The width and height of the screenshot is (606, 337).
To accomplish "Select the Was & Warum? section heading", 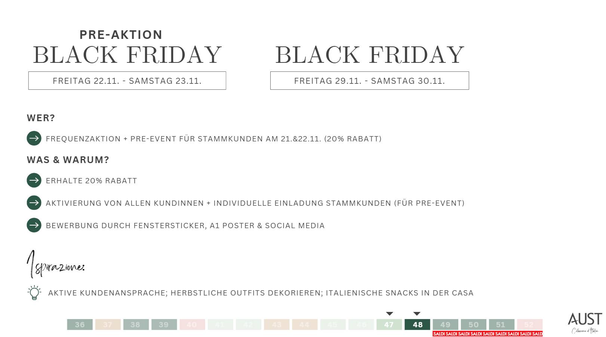I will 68,160.
